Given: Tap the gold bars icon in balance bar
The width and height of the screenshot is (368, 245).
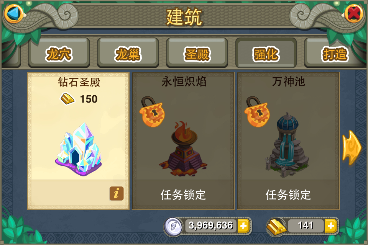Looking at the screenshot, I should click(276, 226).
